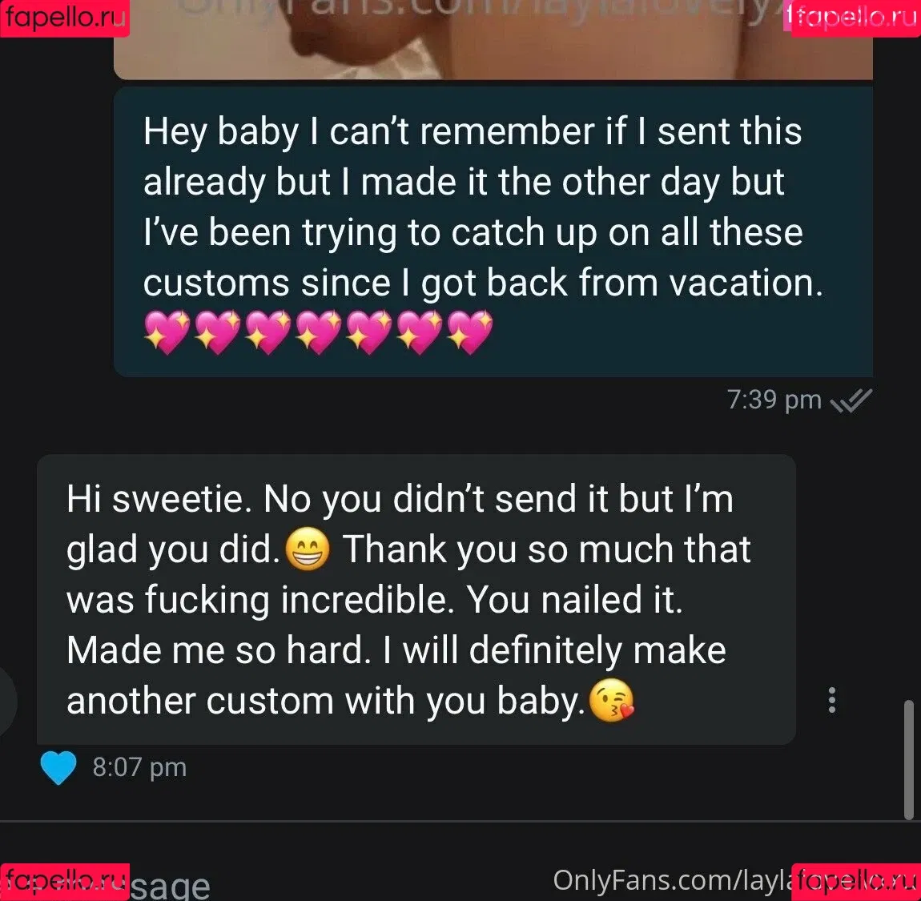Click the 7:39 pm timestamp
Image resolution: width=921 pixels, height=901 pixels.
774,400
